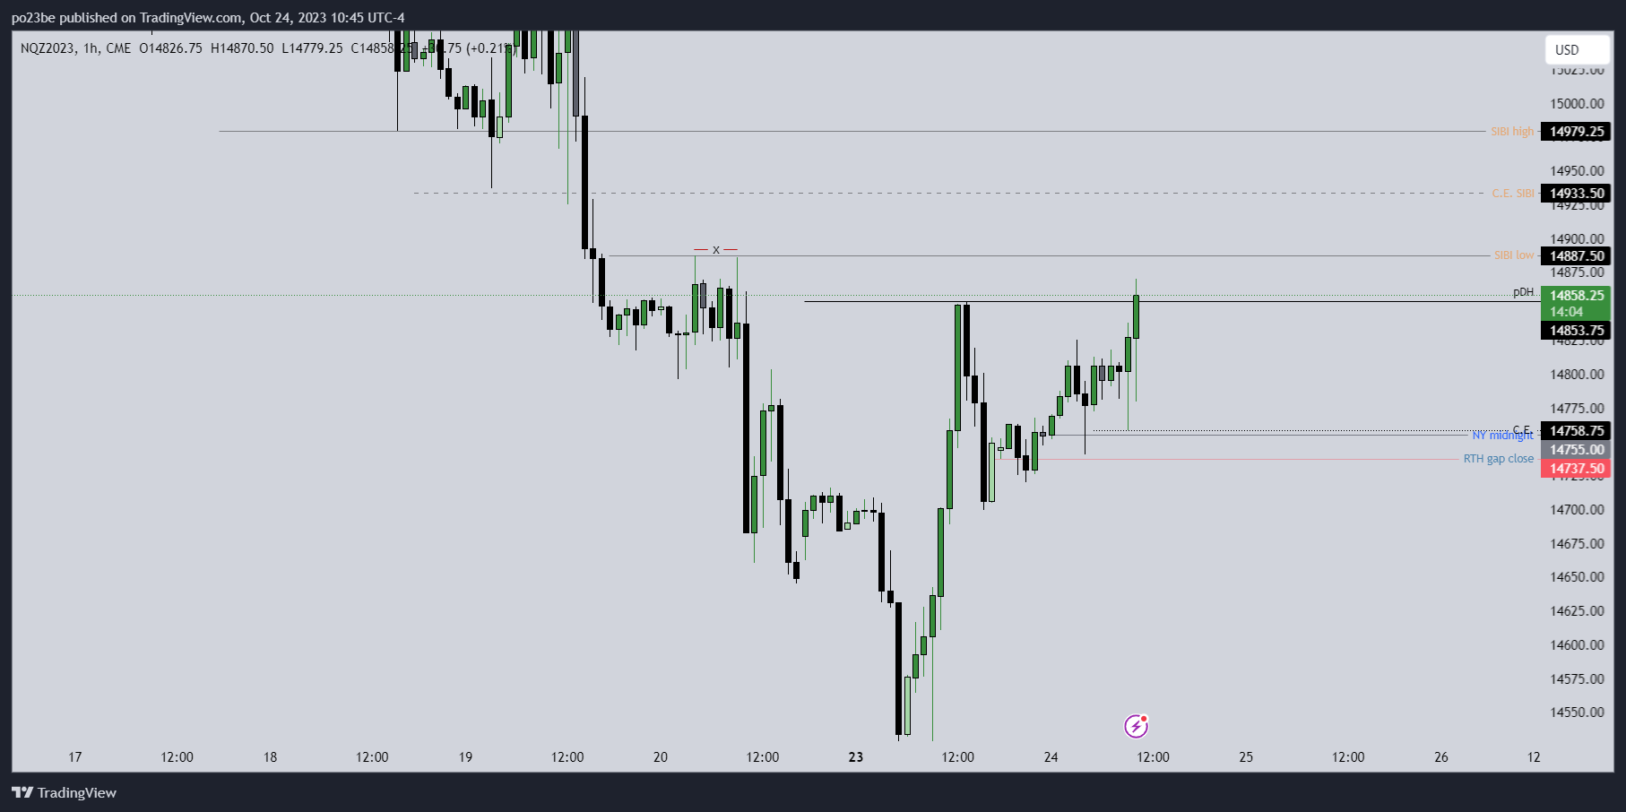
Task: Open the USD currency selector
Action: [x=1576, y=50]
